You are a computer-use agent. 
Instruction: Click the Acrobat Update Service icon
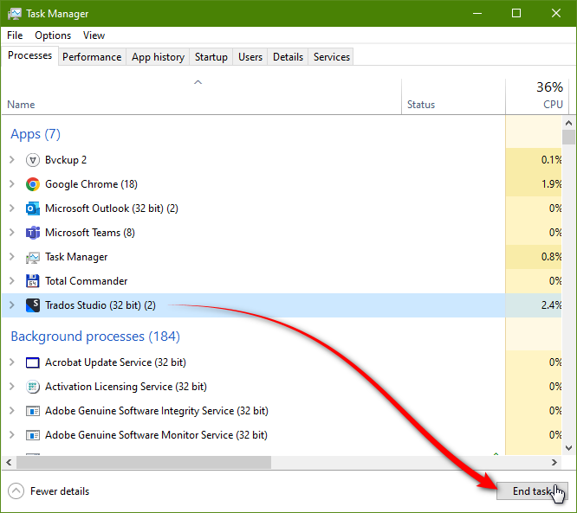pyautogui.click(x=33, y=362)
